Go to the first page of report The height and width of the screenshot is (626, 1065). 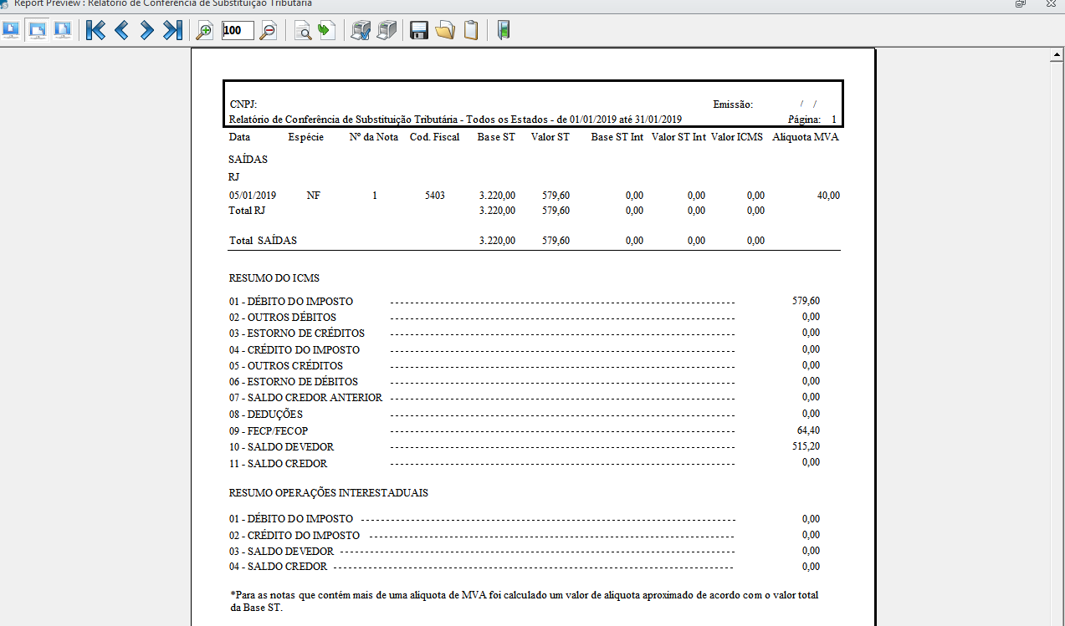click(x=95, y=31)
